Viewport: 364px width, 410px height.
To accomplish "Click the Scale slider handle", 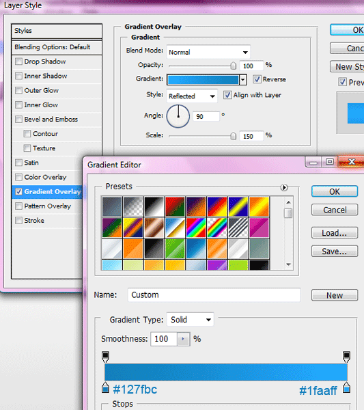I will click(x=234, y=136).
